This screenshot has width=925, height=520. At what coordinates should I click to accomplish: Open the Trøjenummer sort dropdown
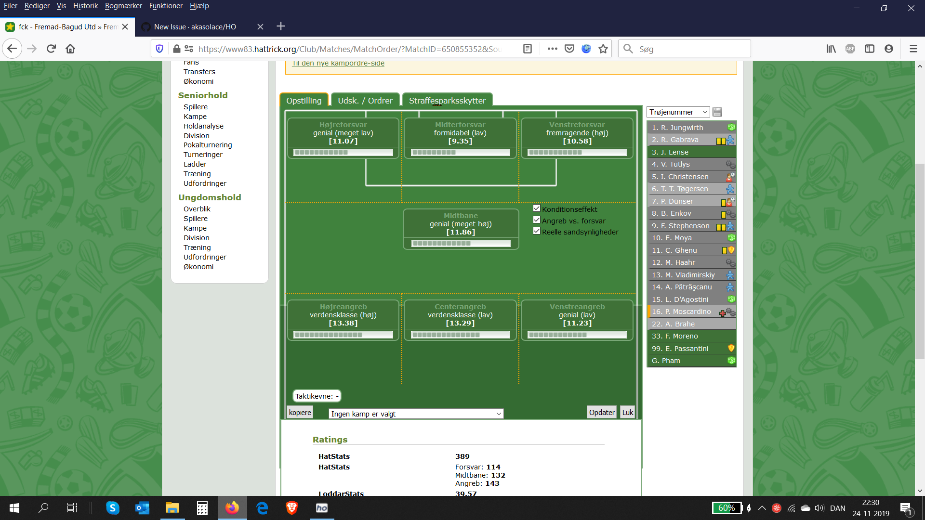point(678,112)
